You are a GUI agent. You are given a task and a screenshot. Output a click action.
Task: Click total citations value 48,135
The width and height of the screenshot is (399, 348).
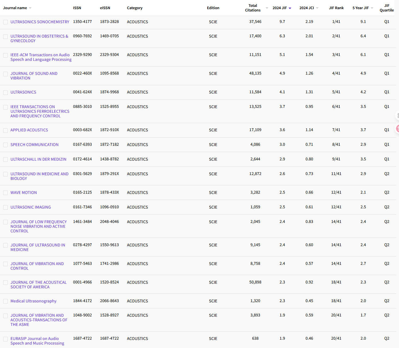click(255, 73)
